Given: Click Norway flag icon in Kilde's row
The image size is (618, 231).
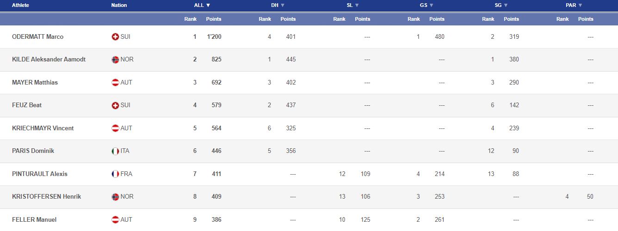Looking at the screenshot, I should click(x=115, y=60).
